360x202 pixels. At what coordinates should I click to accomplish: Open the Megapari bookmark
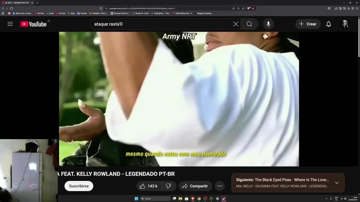(203, 13)
